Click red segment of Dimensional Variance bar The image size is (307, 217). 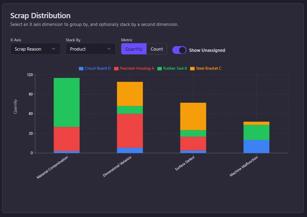[x=130, y=131]
